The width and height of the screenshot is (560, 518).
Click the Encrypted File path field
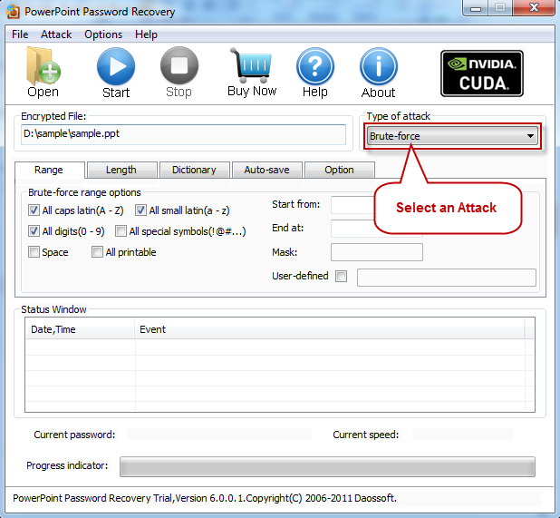pyautogui.click(x=183, y=134)
